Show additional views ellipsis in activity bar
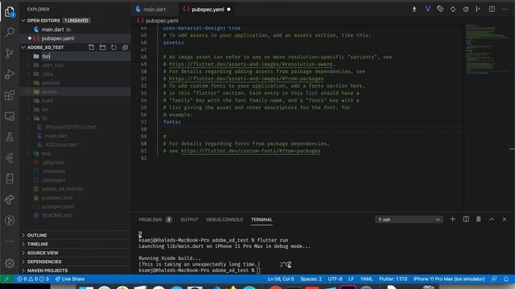The width and height of the screenshot is (515, 289). tap(10, 241)
